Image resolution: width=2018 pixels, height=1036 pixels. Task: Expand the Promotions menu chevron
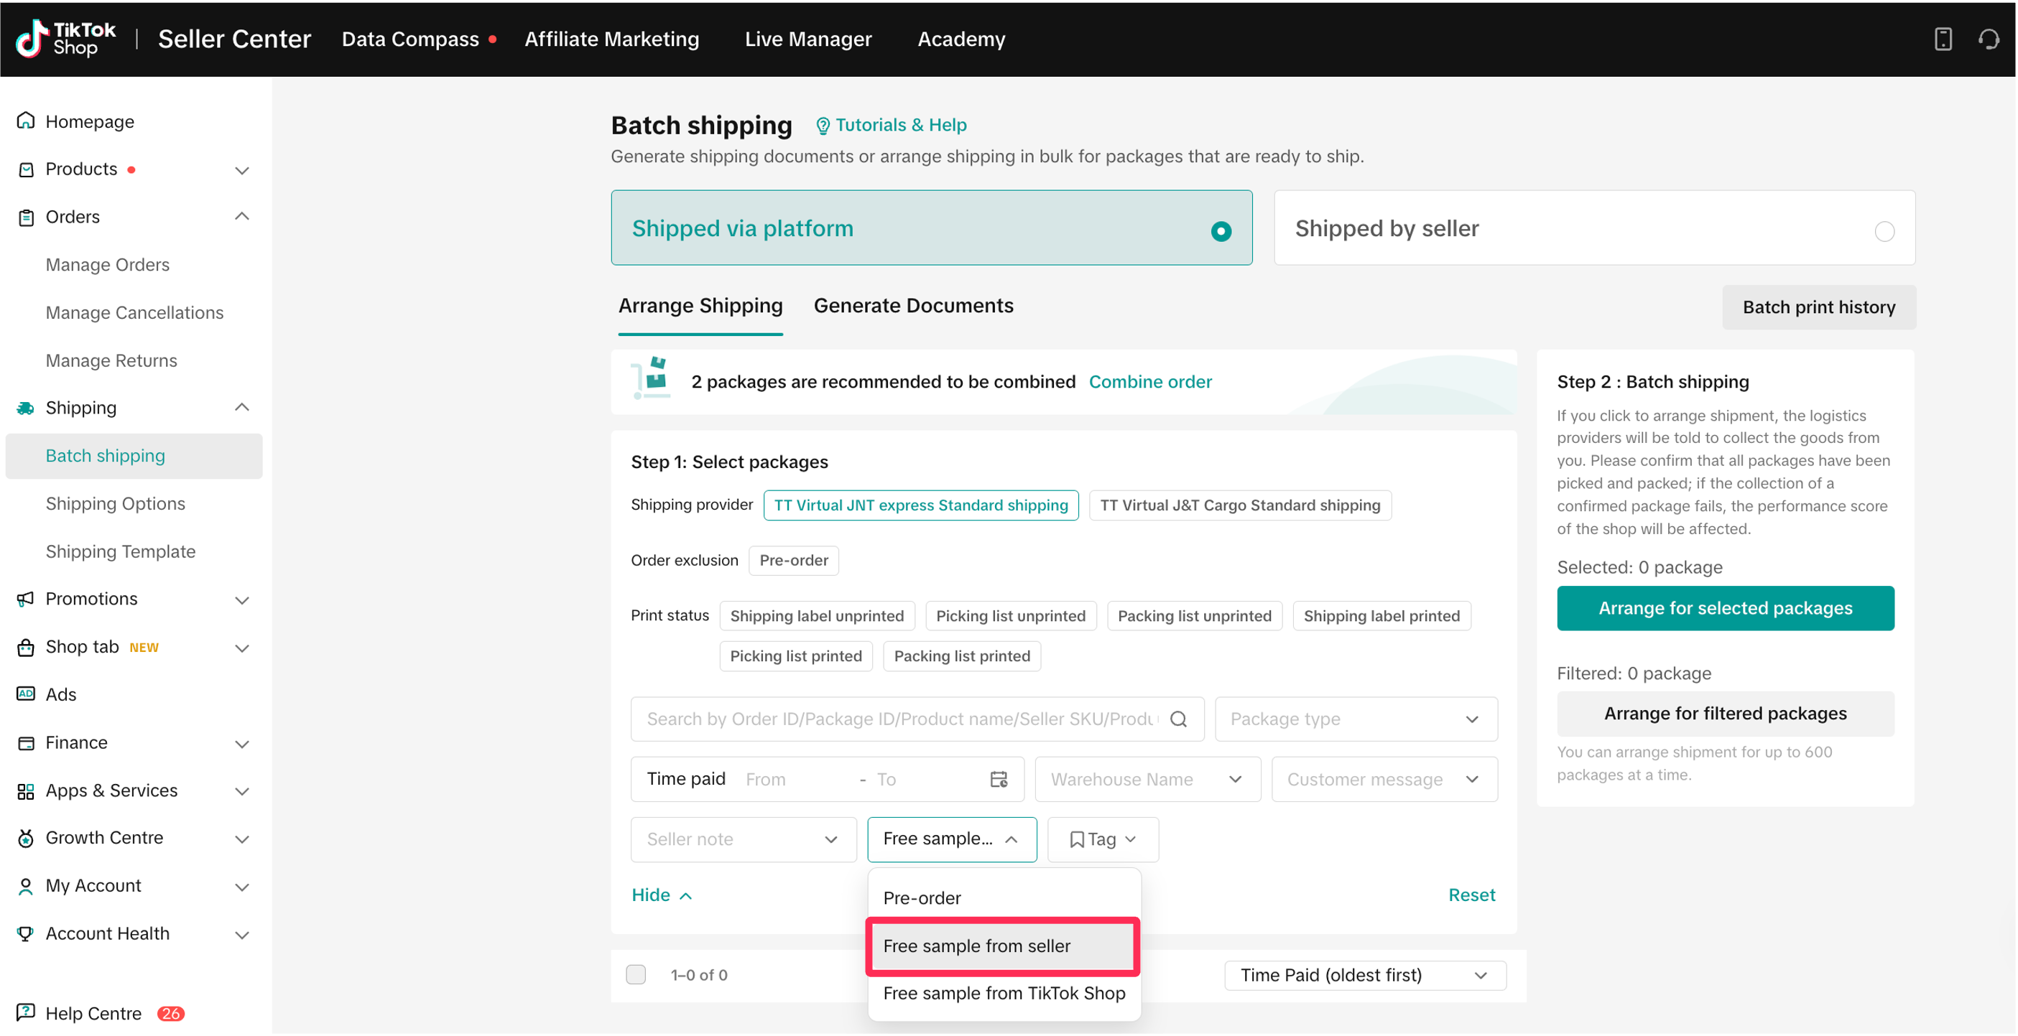pyautogui.click(x=242, y=599)
